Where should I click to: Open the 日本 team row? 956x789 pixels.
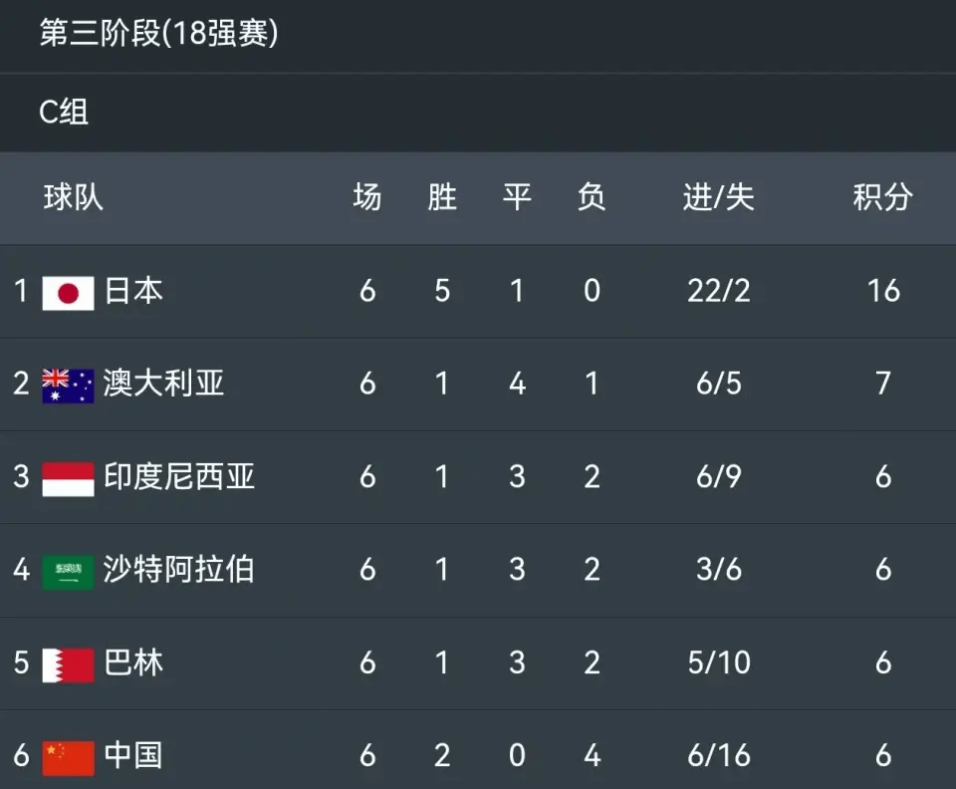point(478,292)
